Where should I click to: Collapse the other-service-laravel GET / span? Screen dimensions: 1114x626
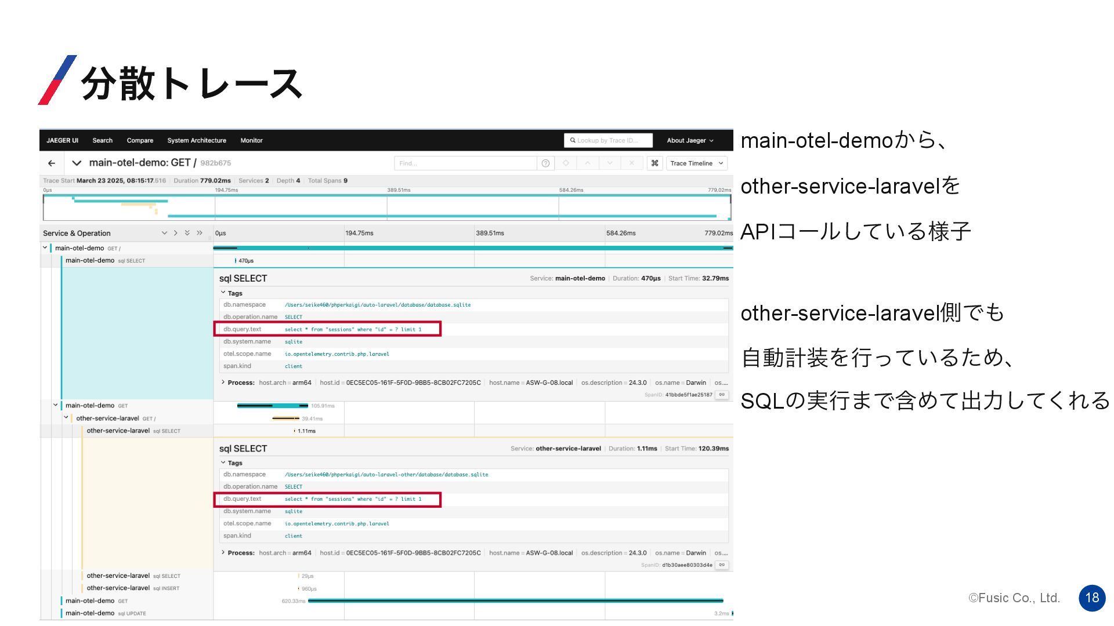tap(66, 418)
